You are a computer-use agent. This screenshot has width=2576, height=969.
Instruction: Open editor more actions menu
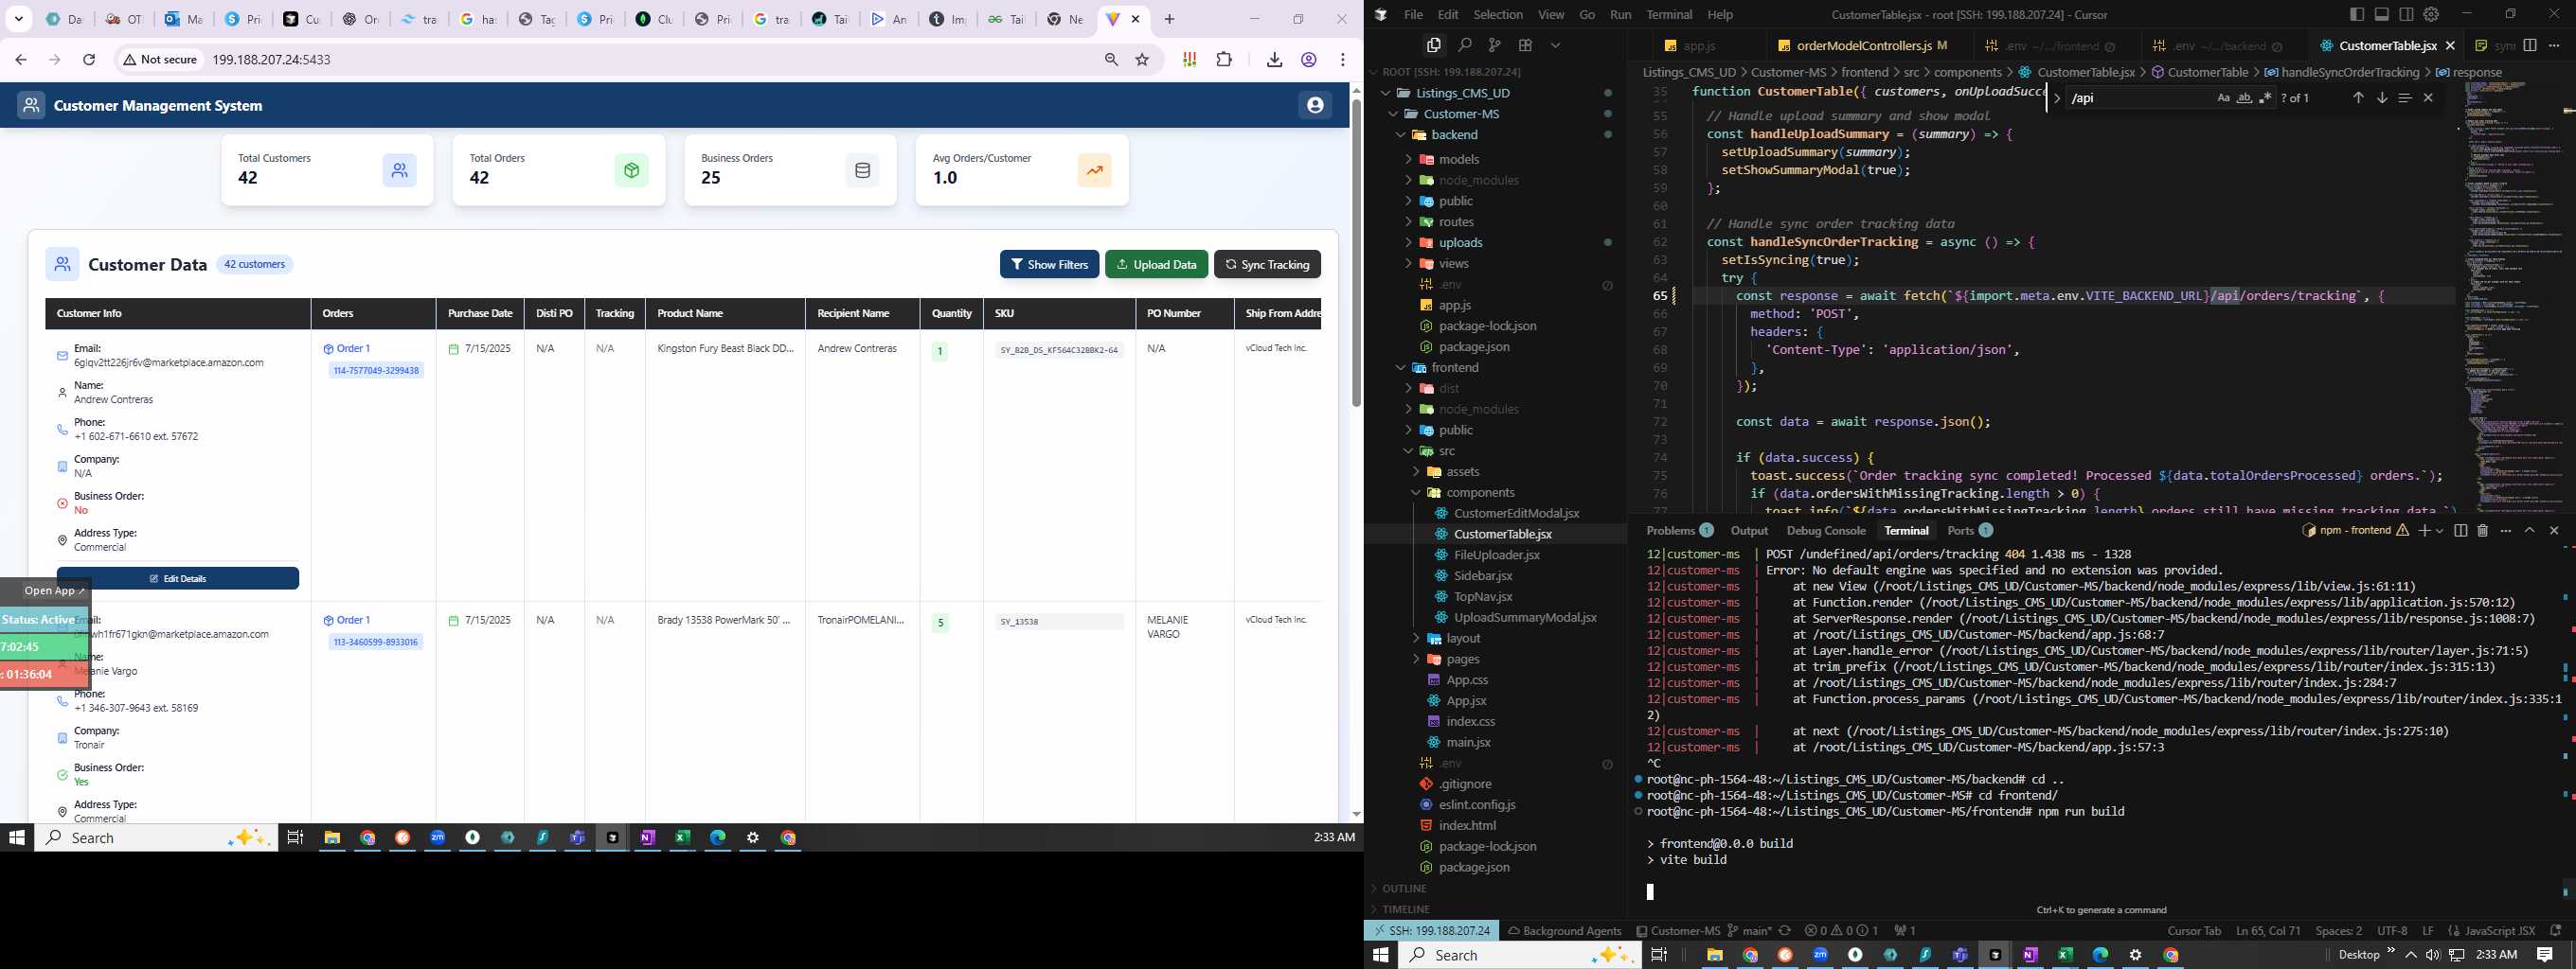pos(2554,45)
